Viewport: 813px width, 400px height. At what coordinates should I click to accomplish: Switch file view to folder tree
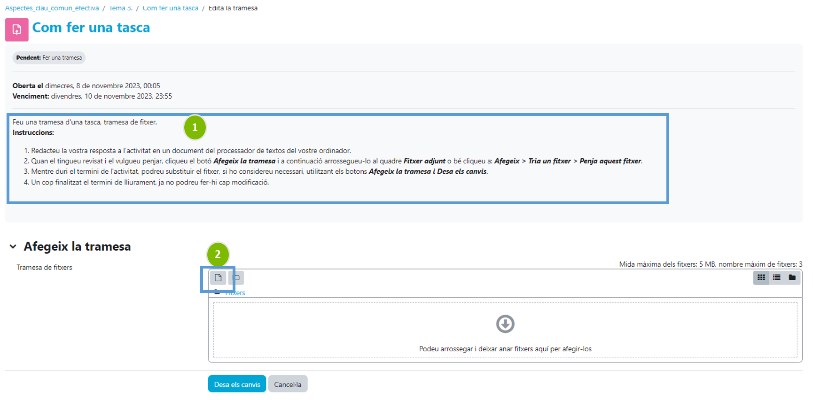click(x=792, y=277)
